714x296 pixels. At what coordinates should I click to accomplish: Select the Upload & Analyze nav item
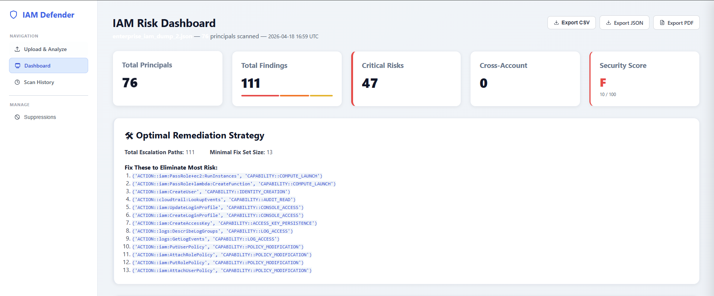(45, 49)
